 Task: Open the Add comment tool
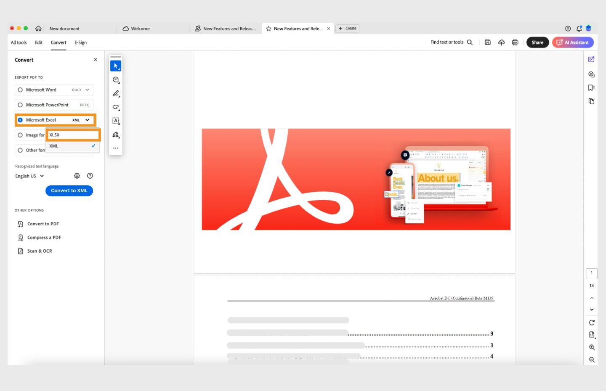coord(116,79)
